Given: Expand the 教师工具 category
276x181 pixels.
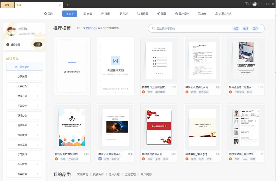Looking at the screenshot, I should point(24,144).
